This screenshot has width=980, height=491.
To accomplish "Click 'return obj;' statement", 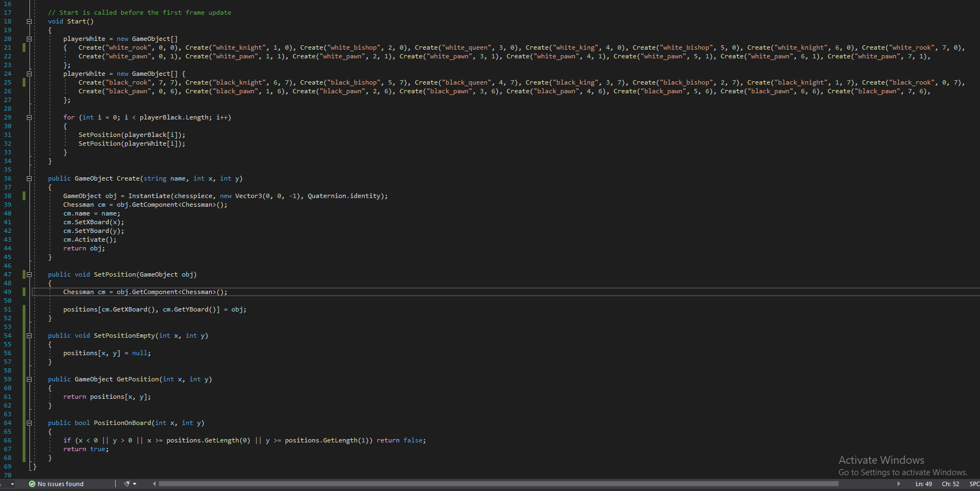I will tap(84, 248).
